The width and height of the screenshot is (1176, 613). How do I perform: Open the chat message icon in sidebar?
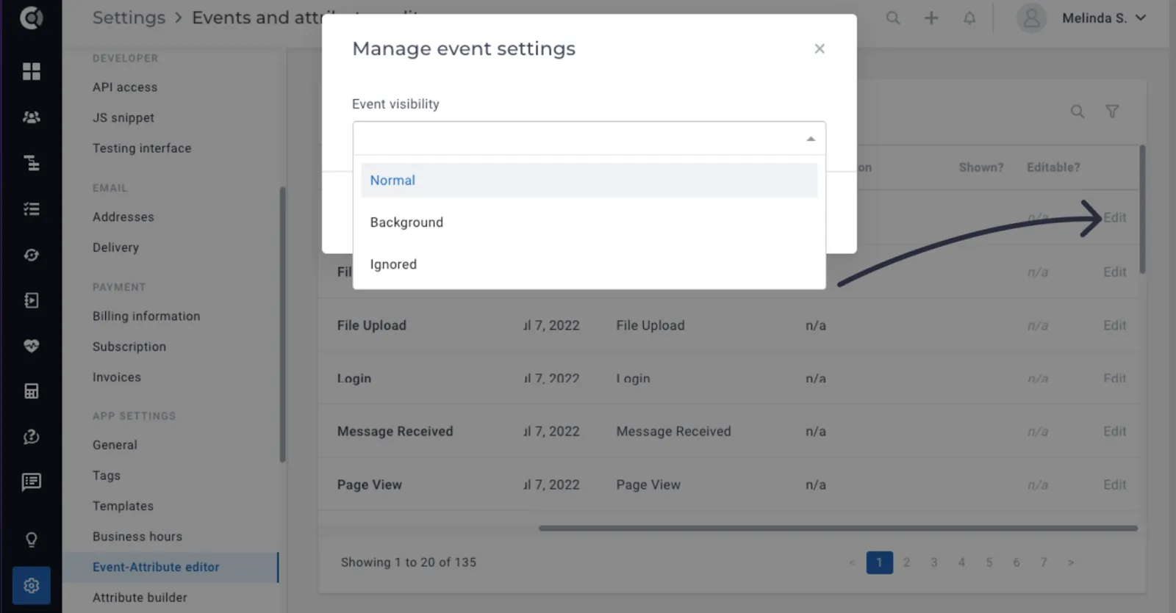coord(31,482)
